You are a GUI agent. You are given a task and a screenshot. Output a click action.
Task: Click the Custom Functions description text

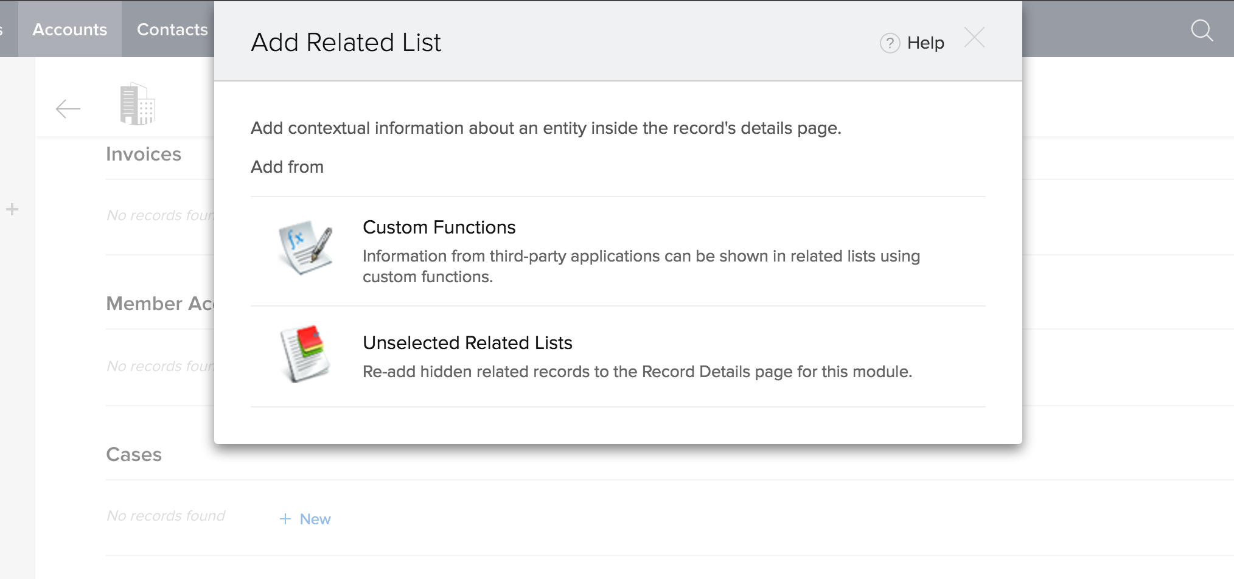point(641,266)
